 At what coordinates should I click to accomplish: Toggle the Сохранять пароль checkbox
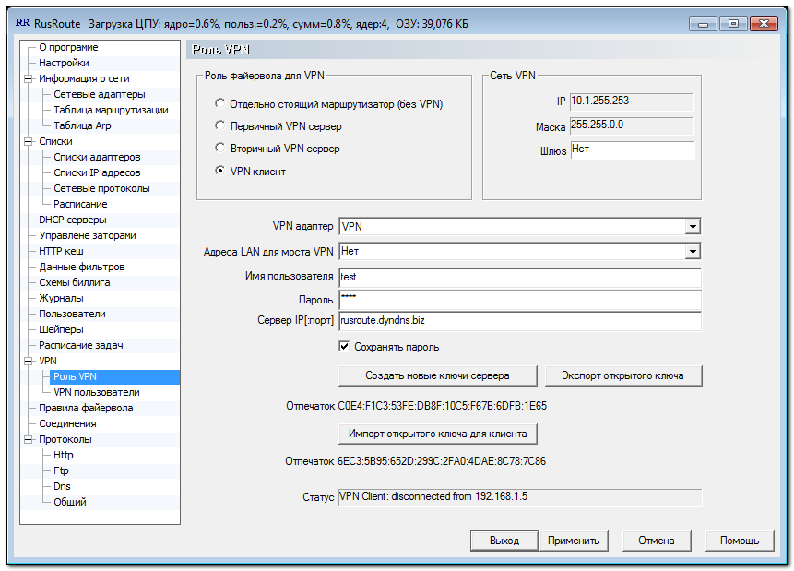(344, 347)
